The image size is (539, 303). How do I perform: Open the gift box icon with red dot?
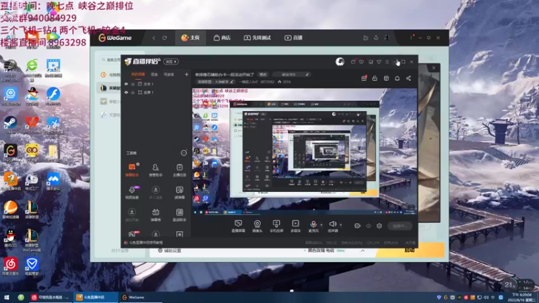tap(364, 78)
